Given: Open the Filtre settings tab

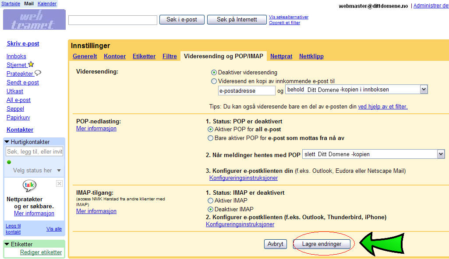Looking at the screenshot, I should (x=170, y=56).
